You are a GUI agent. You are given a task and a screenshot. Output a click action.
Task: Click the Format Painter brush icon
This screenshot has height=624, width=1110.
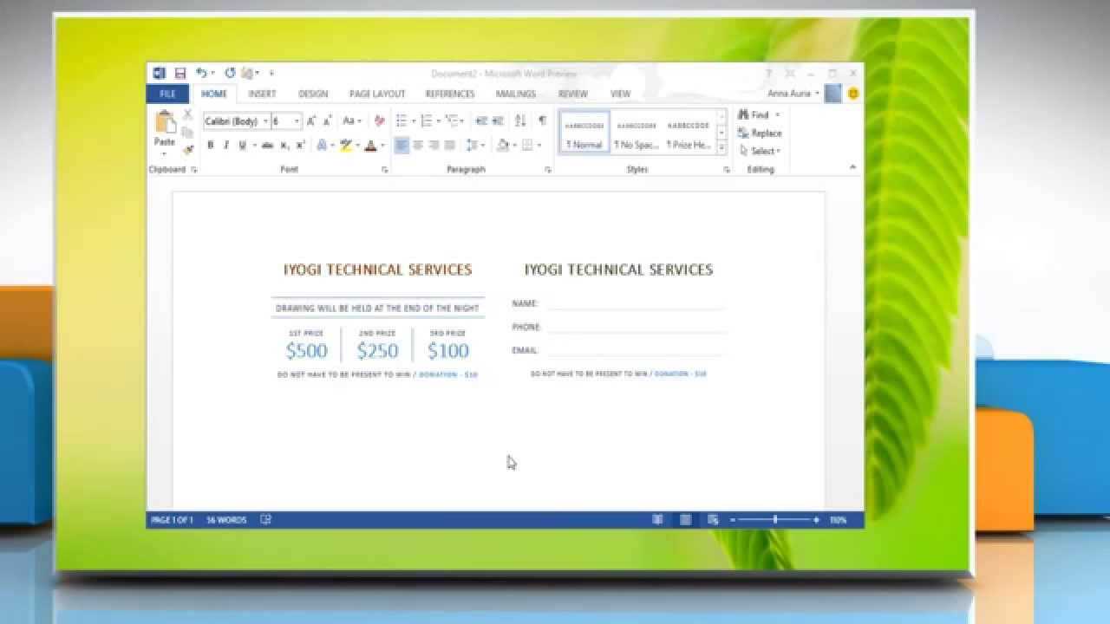(187, 149)
